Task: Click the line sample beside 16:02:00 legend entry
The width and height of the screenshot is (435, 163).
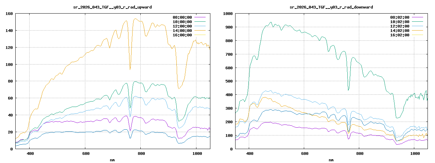Action: pyautogui.click(x=417, y=35)
